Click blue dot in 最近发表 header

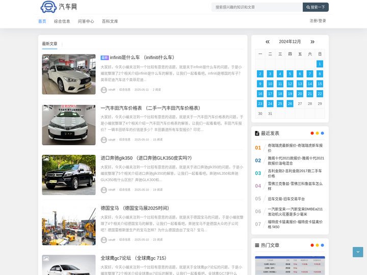(x=322, y=133)
